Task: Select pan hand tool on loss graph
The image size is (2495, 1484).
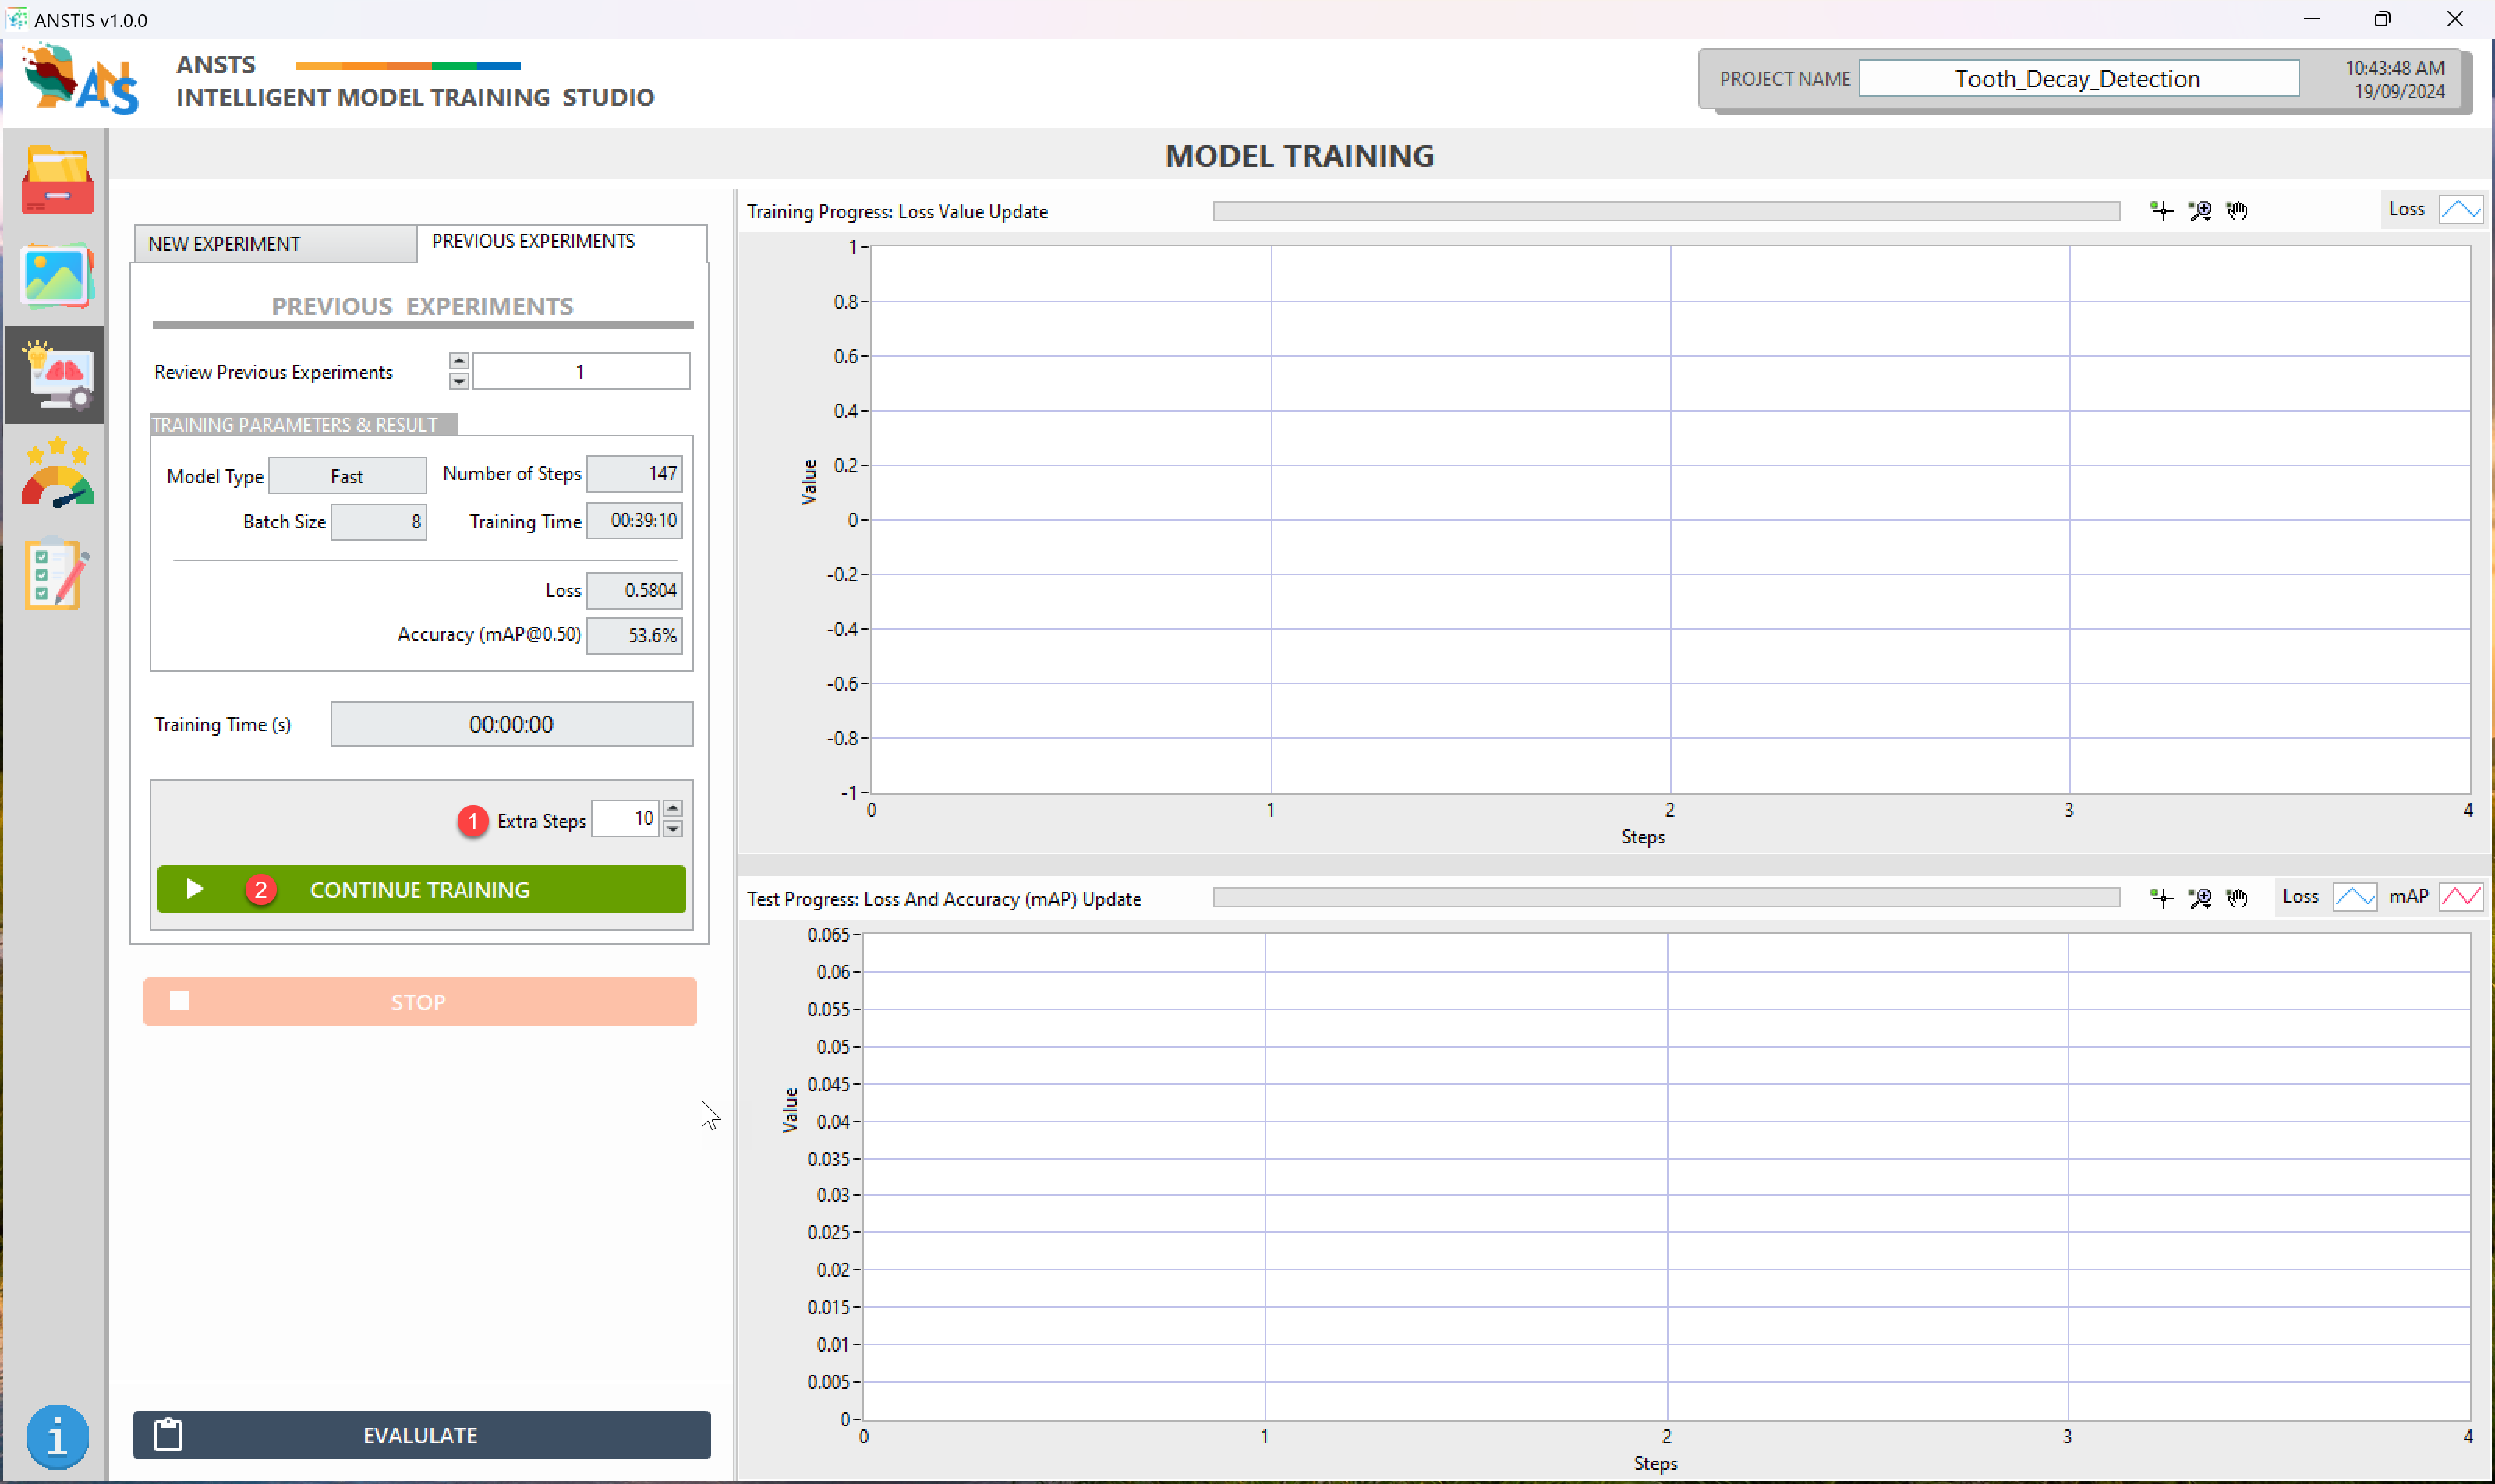Action: click(2237, 210)
